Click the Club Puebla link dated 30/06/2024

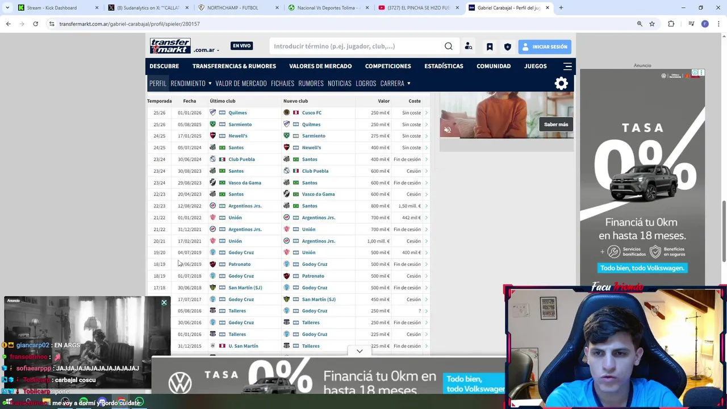coord(241,159)
